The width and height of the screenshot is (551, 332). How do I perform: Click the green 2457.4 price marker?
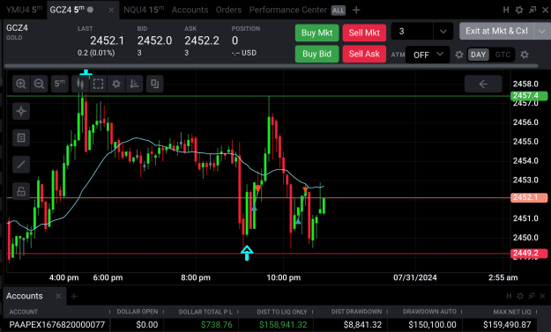pyautogui.click(x=529, y=95)
